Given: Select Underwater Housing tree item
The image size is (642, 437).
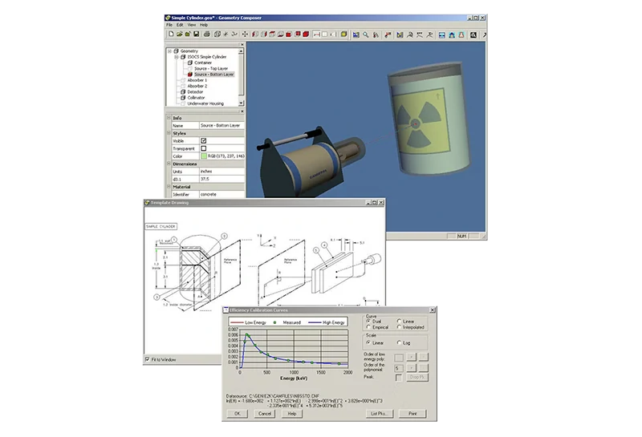Looking at the screenshot, I should click(205, 103).
